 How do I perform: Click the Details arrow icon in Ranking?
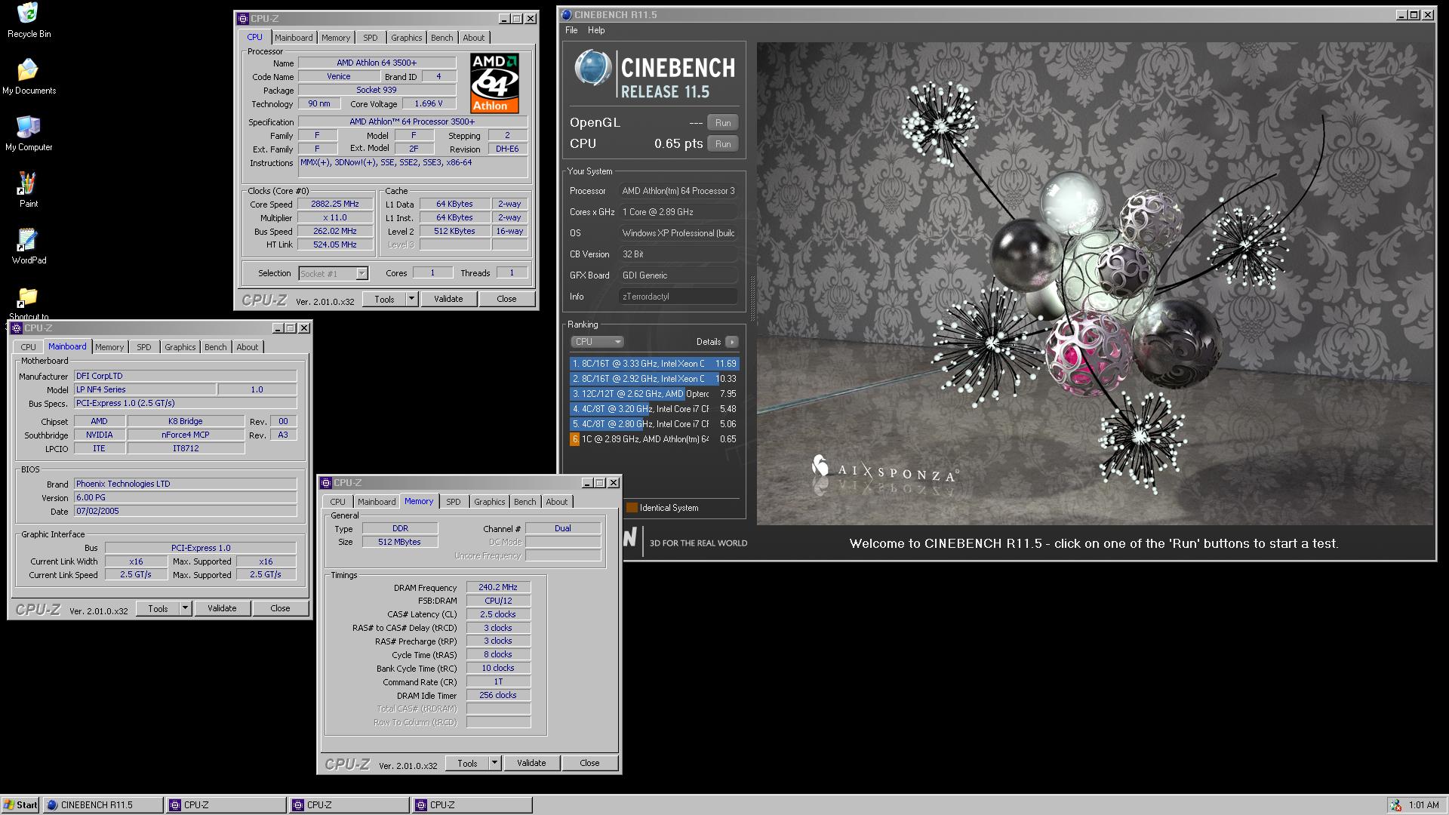pos(731,342)
